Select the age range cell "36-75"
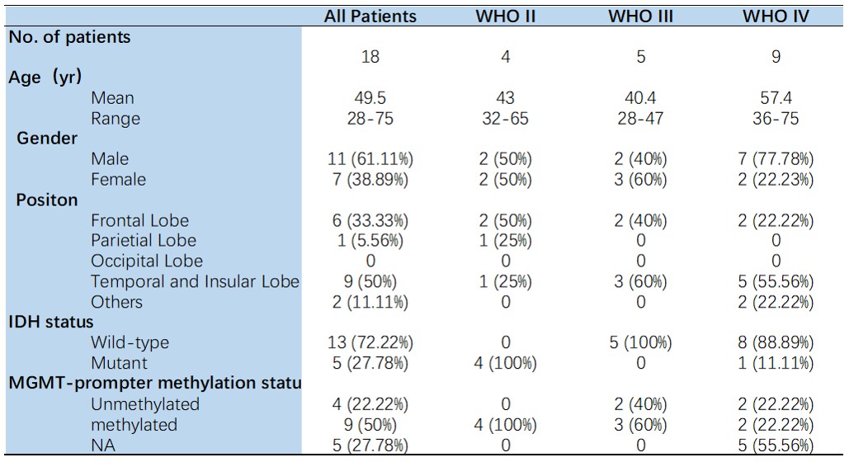849x462 pixels. (x=776, y=119)
